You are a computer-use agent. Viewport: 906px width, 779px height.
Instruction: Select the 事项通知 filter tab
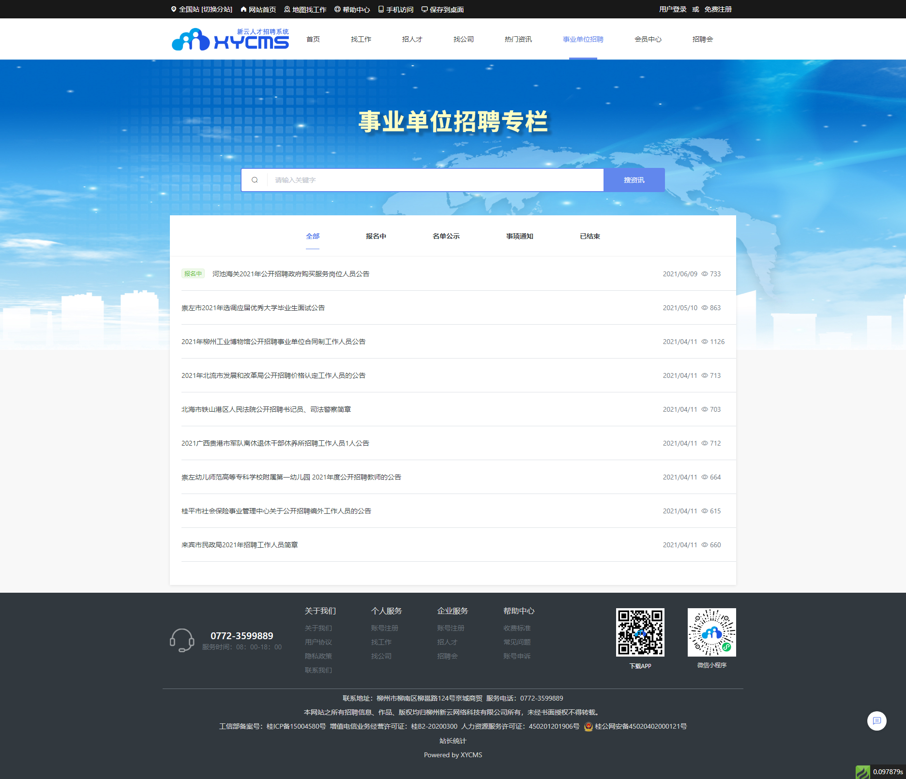click(520, 236)
